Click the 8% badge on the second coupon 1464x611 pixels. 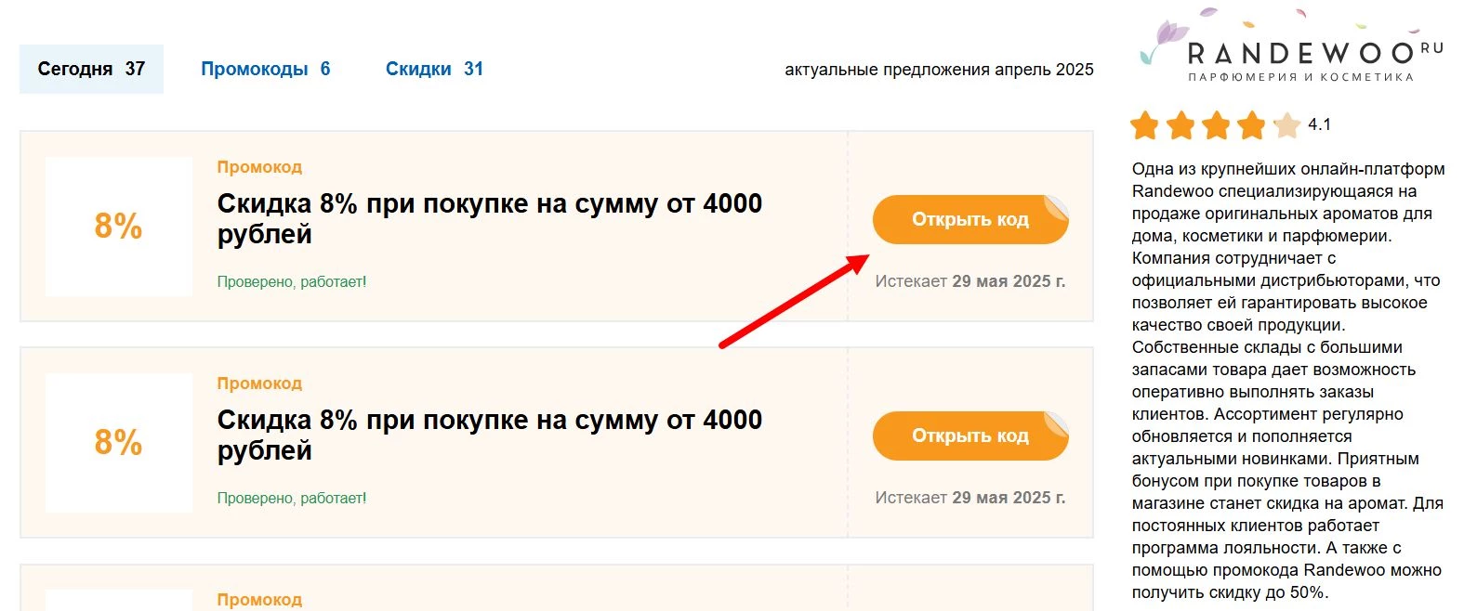click(119, 443)
